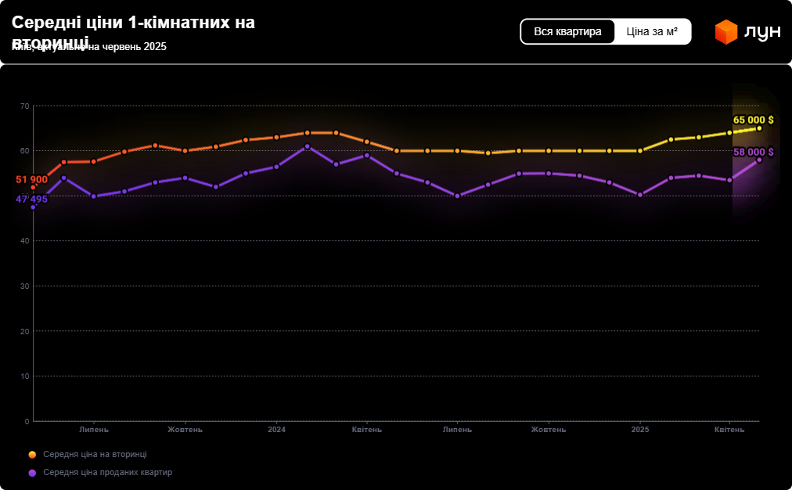Click the orange data point above 2025

point(640,150)
